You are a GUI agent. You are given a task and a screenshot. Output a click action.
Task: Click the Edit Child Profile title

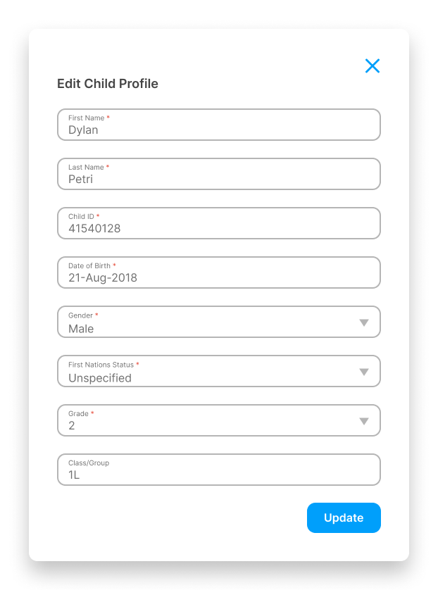[x=107, y=84]
